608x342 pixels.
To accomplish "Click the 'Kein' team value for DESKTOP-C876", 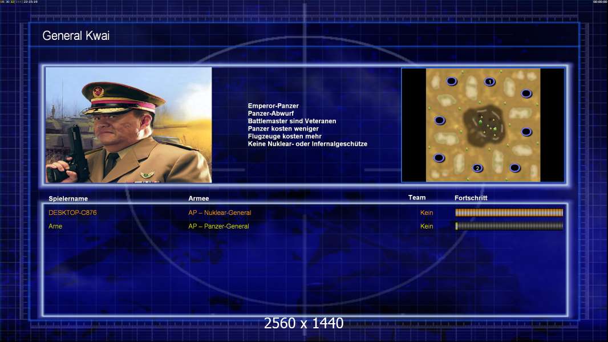I will click(427, 213).
